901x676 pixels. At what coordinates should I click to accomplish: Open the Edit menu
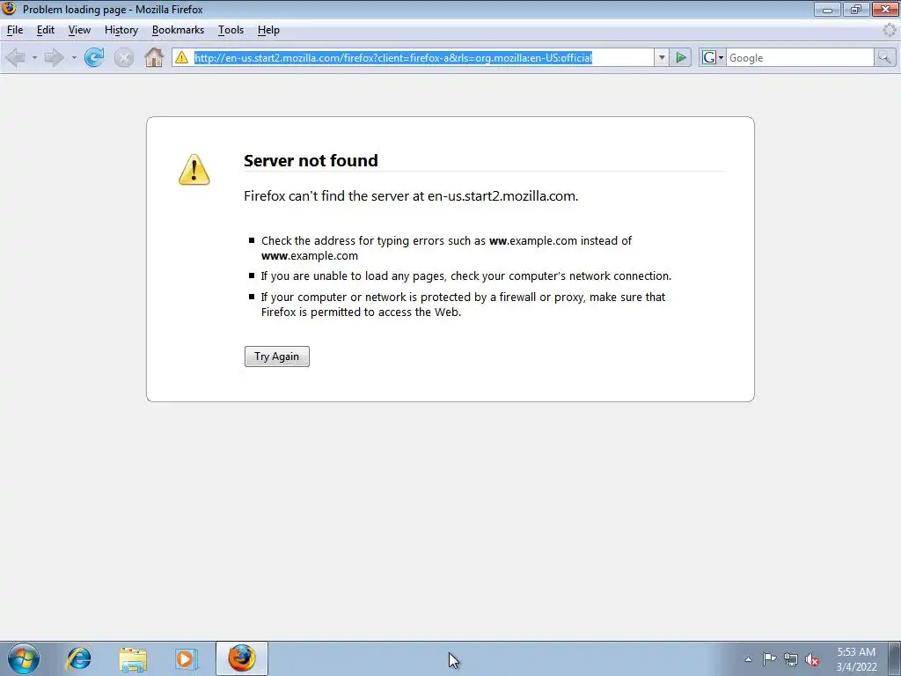(46, 30)
